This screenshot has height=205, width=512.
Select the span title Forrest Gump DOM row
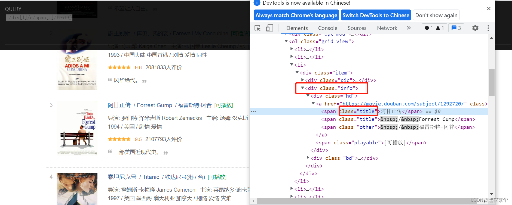point(369,119)
